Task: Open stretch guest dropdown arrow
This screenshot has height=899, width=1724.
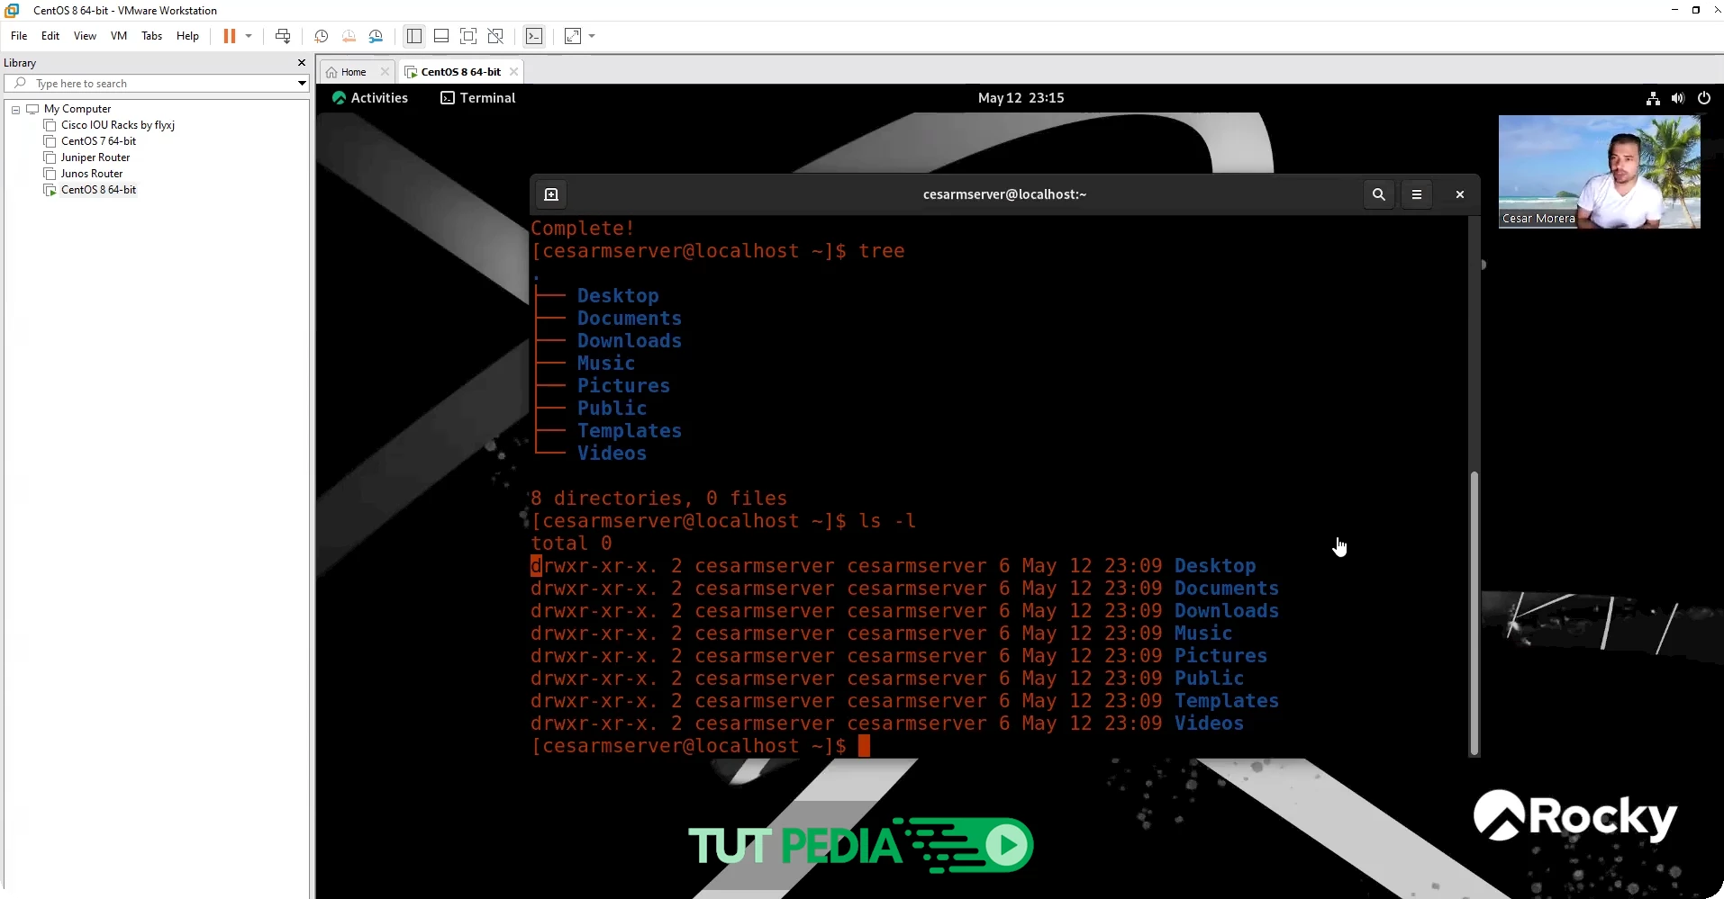Action: click(x=592, y=36)
